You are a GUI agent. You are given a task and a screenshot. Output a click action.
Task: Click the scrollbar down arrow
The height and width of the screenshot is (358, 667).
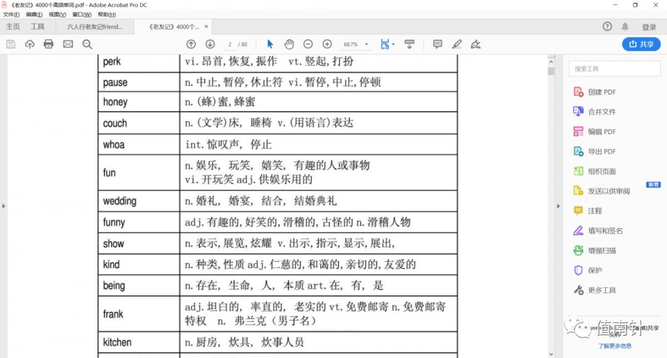click(x=551, y=354)
